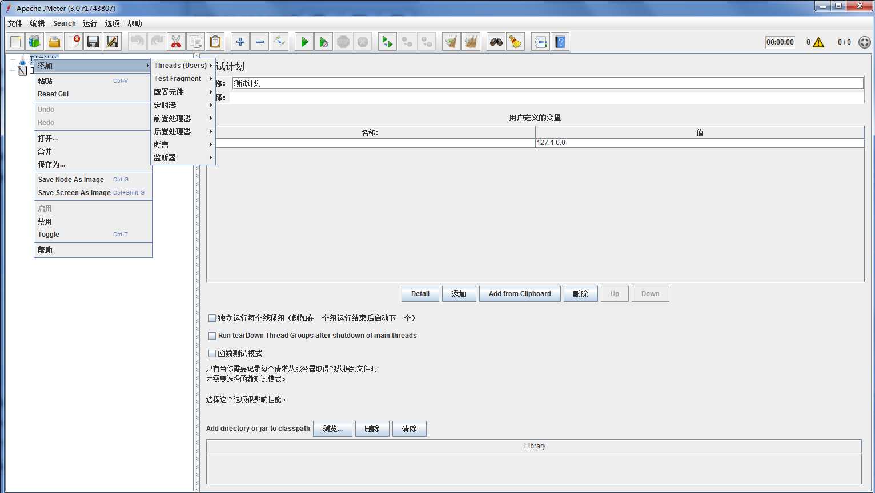Click the Expand All plus icon
The image size is (875, 493).
[x=240, y=42]
